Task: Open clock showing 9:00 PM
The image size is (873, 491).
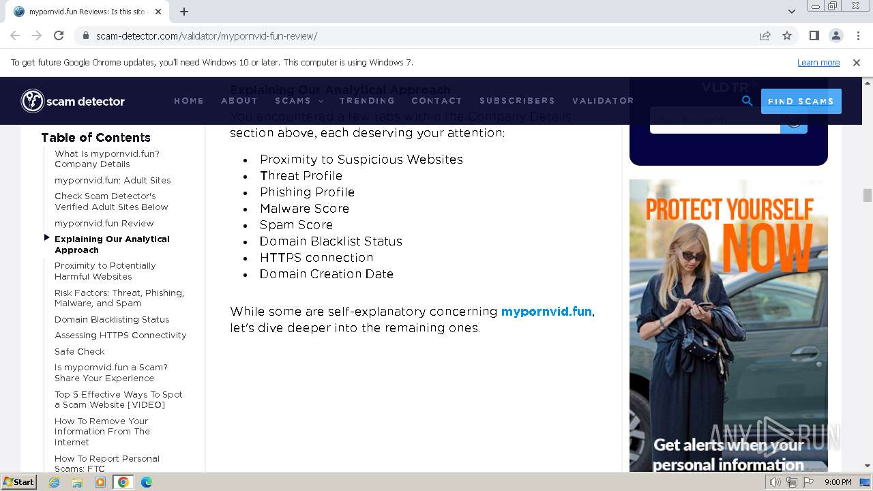Action: [838, 482]
